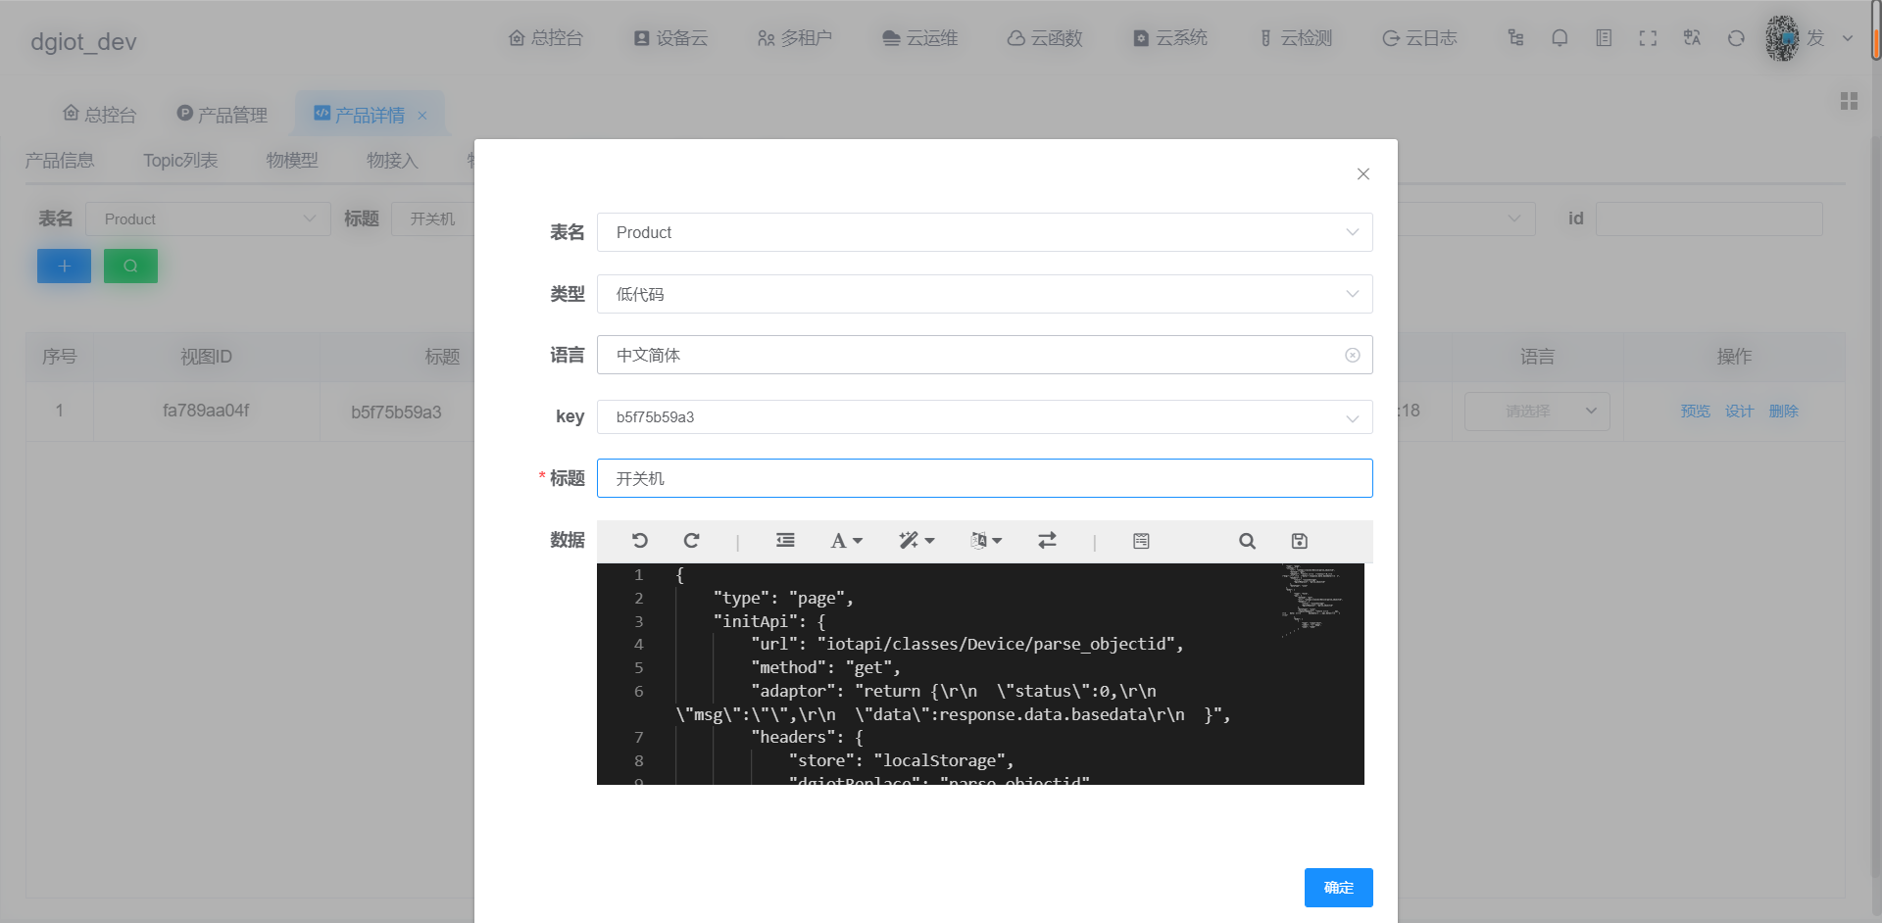The height and width of the screenshot is (923, 1882).
Task: Open the magic wand theme menu
Action: [x=916, y=541]
